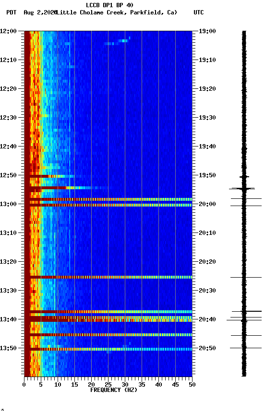Click the 10 Hz frequency tick label
The height and width of the screenshot is (415, 265).
58,385
